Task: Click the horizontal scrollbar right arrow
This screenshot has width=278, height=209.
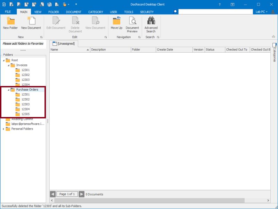Action: [268, 200]
